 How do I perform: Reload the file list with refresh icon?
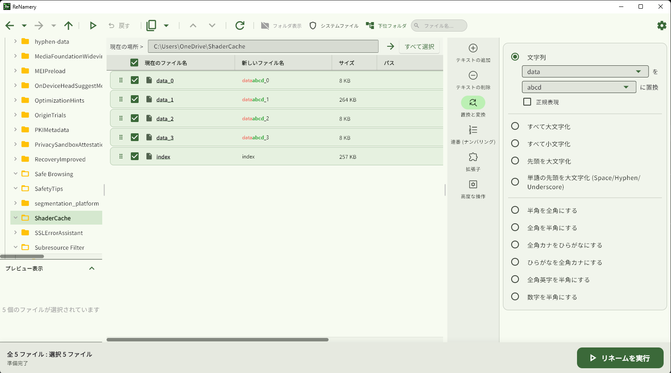click(240, 26)
